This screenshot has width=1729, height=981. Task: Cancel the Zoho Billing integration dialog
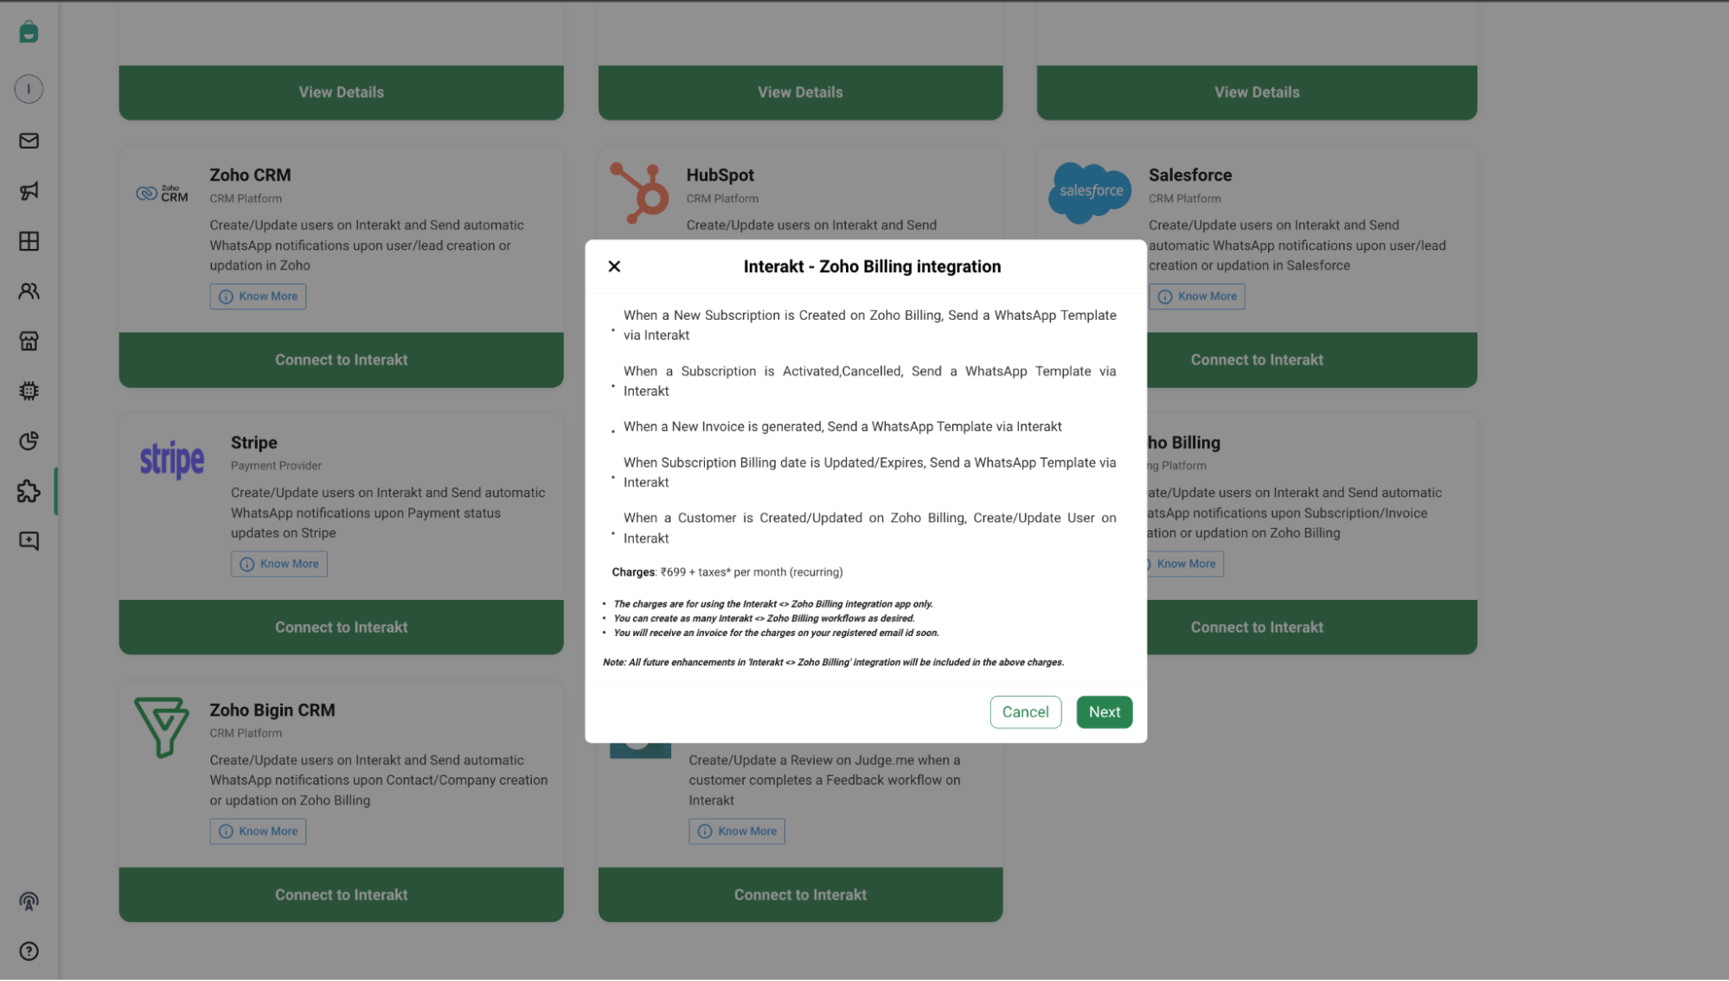1025,711
